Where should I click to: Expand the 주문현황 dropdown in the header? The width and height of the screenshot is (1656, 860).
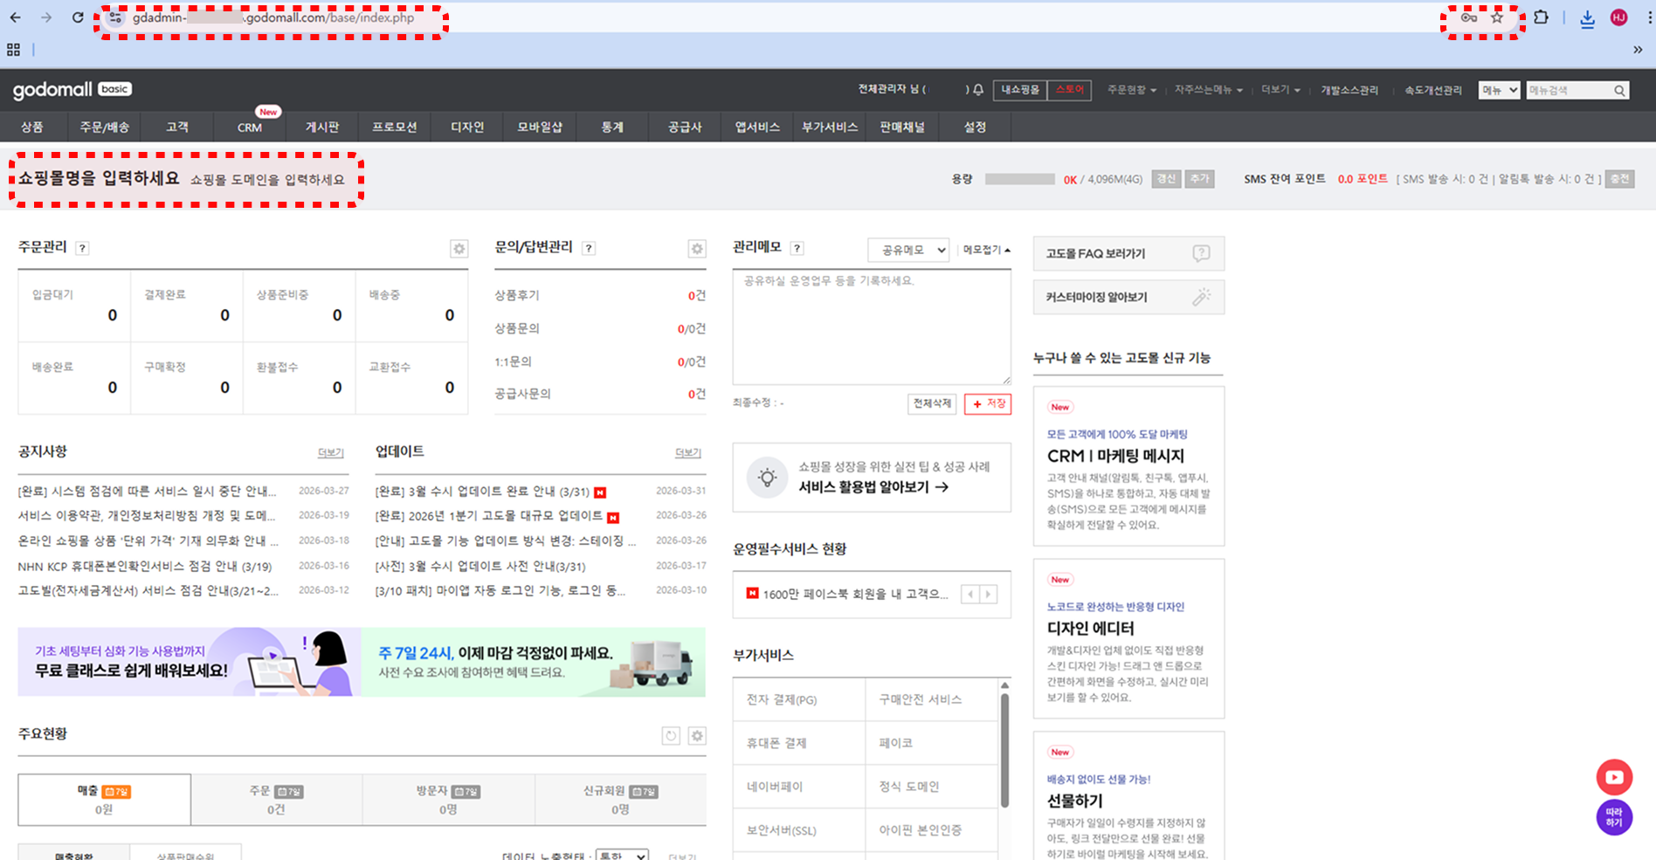point(1131,89)
